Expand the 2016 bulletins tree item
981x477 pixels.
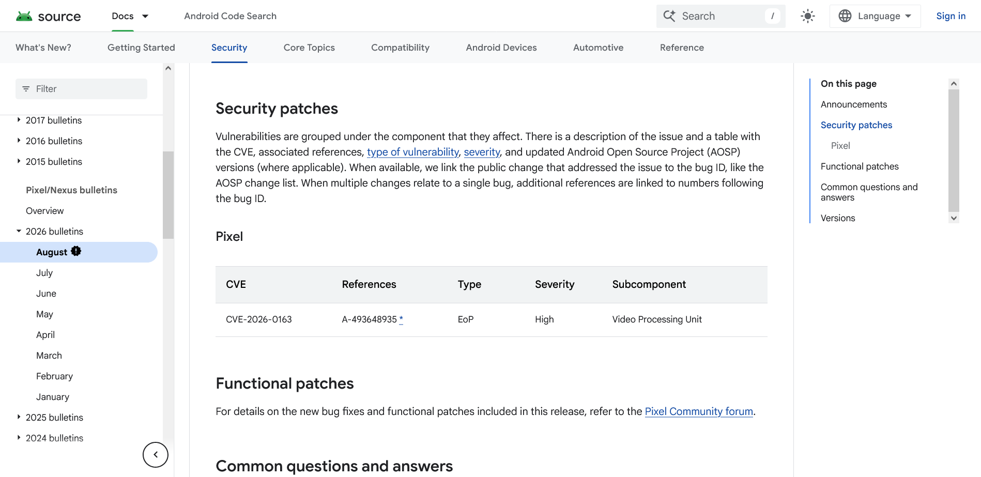19,141
